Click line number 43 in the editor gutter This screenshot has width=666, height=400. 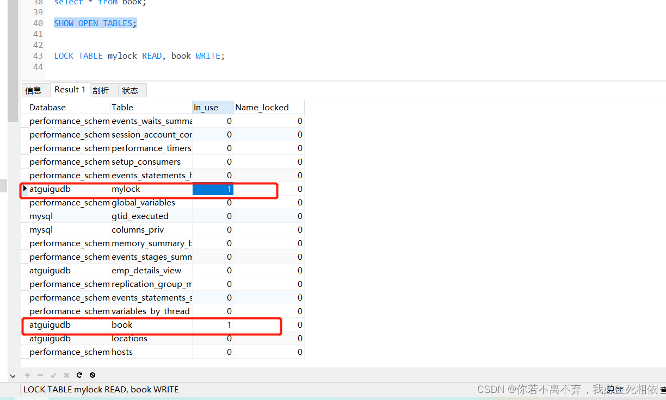(38, 56)
